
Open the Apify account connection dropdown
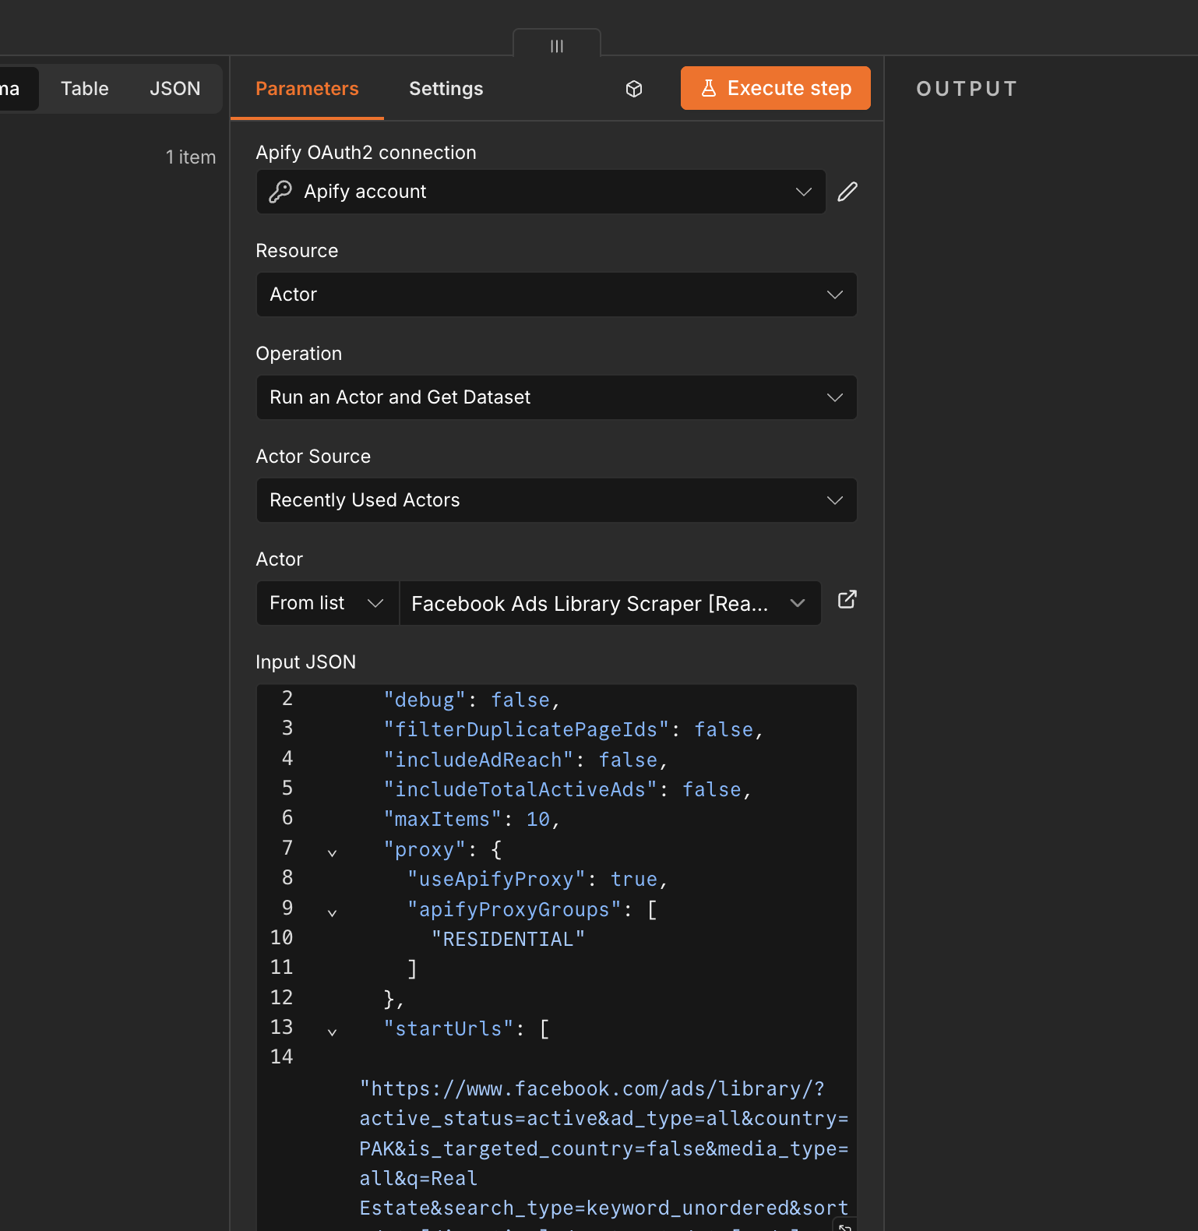(x=541, y=192)
